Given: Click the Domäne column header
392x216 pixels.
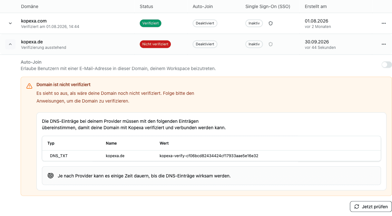Looking at the screenshot, I should point(30,6).
